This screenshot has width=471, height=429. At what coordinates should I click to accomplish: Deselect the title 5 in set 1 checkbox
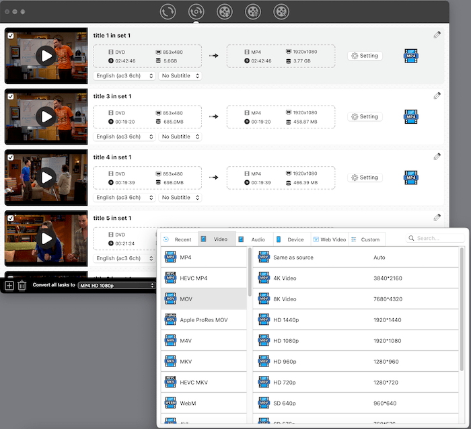(x=10, y=219)
